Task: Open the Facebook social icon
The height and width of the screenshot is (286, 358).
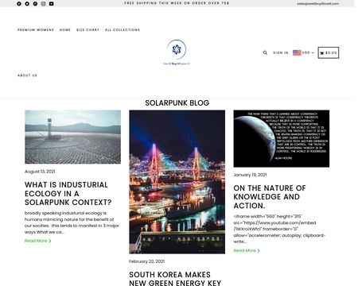Action: tap(19, 4)
